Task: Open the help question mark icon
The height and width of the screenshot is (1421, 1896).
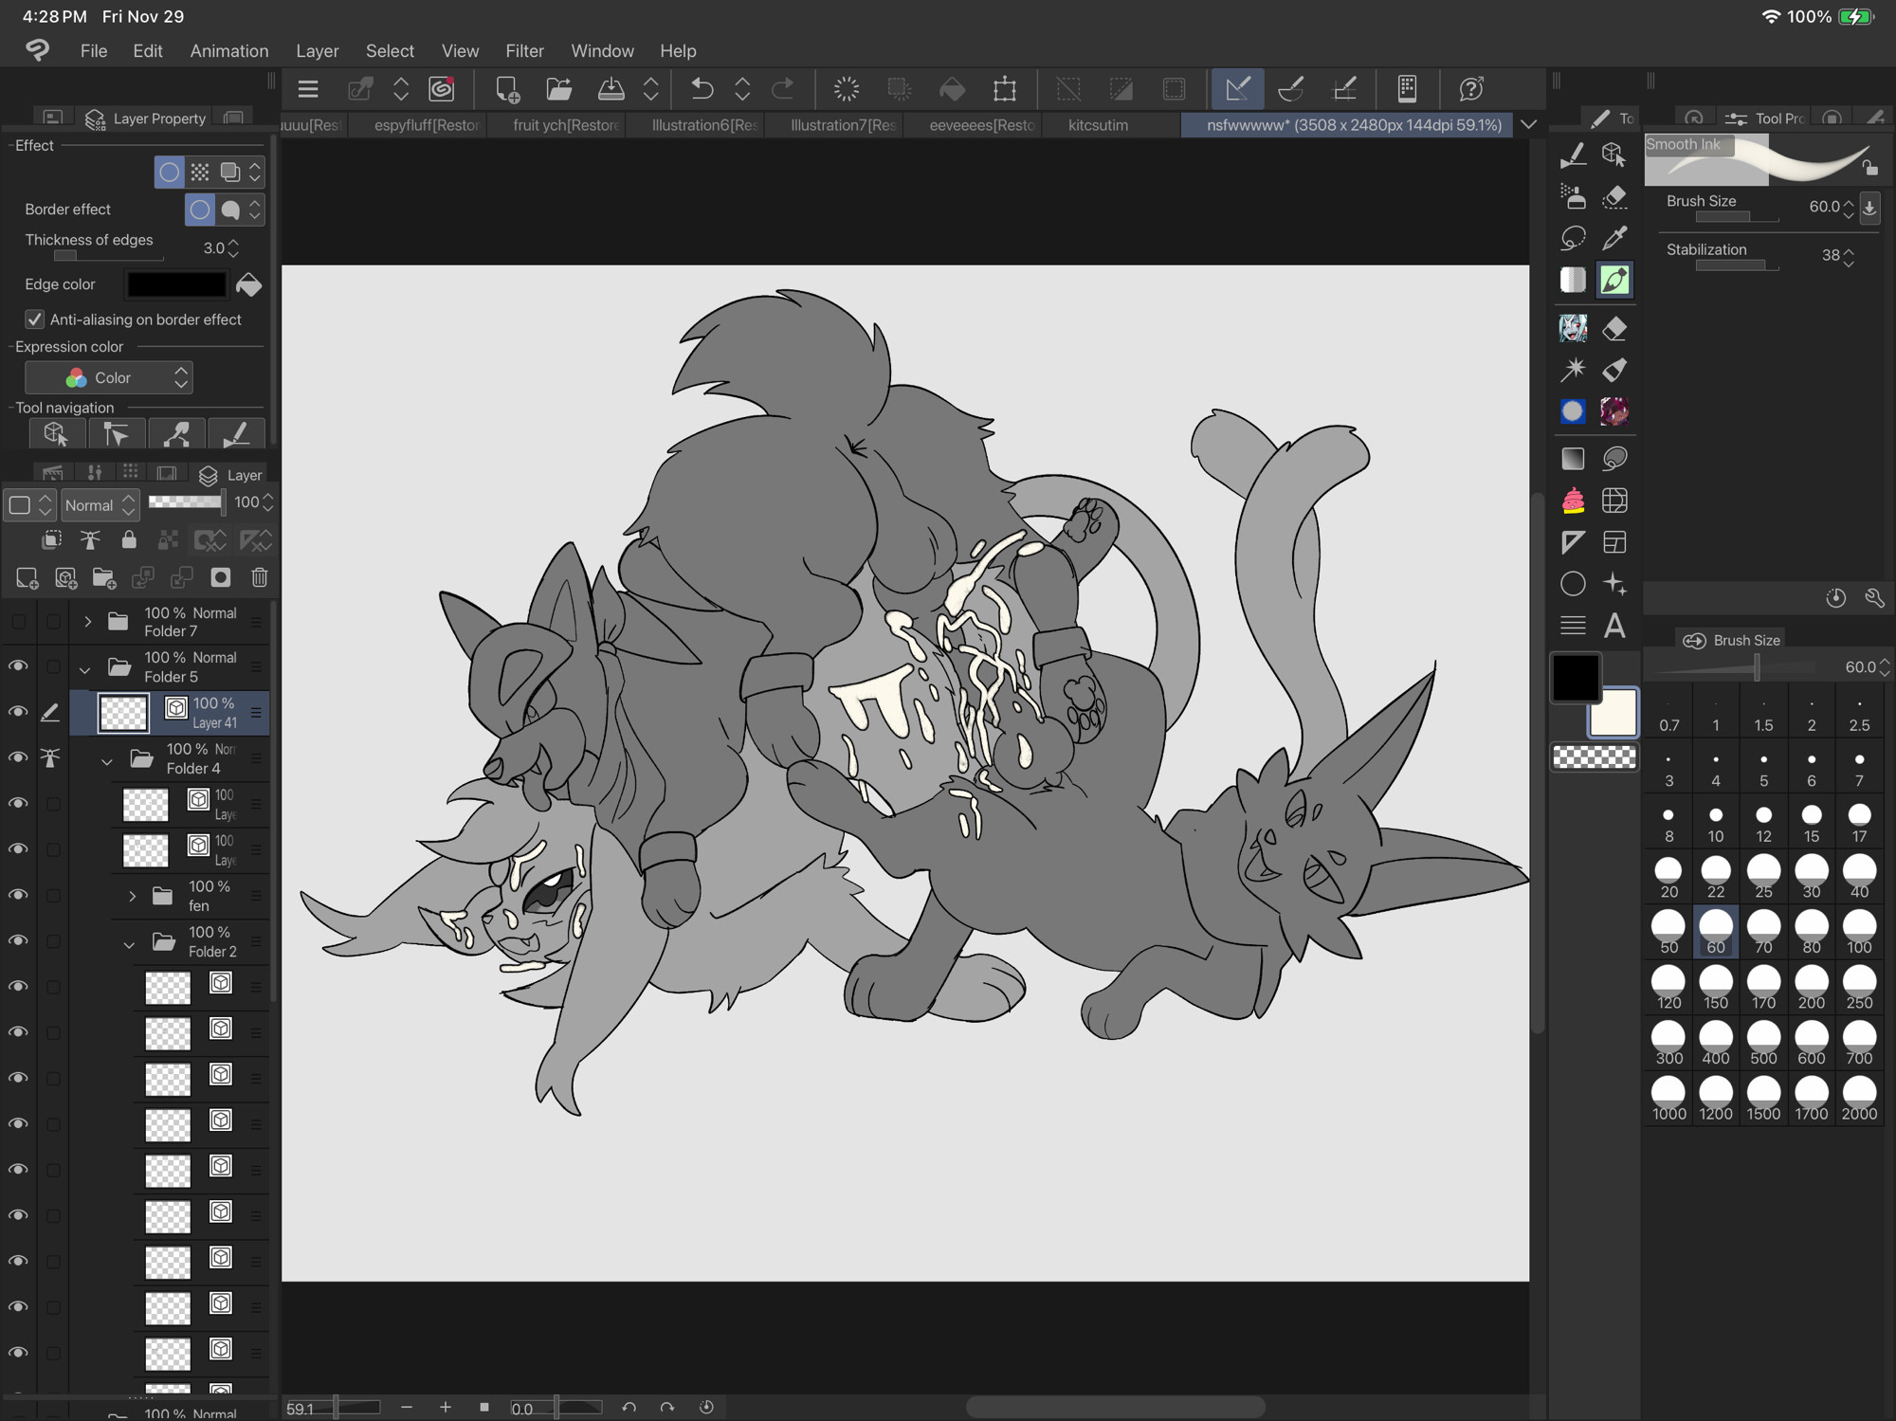Action: click(1471, 89)
